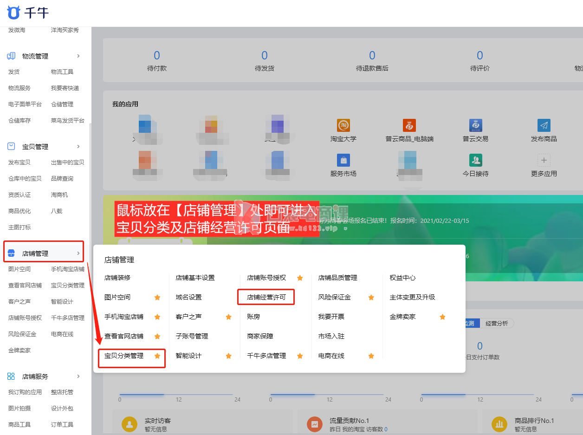Open the 普云商品_电脑端 app icon
The height and width of the screenshot is (435, 583).
tap(409, 125)
